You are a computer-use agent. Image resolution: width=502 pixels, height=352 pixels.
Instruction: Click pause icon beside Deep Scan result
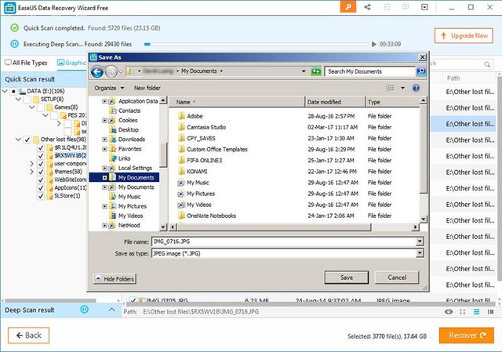tap(84, 310)
